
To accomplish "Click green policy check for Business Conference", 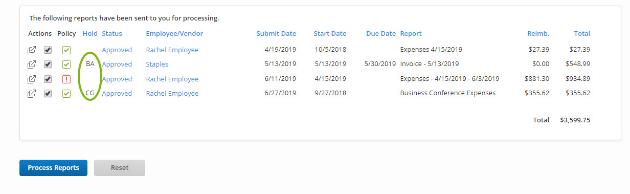I will coord(66,94).
